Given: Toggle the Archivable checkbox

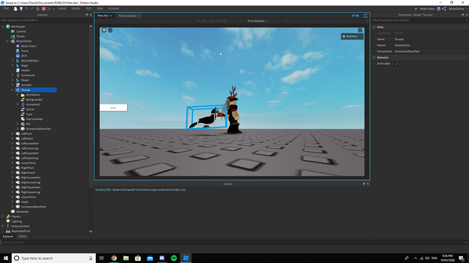Looking at the screenshot, I should click(397, 64).
